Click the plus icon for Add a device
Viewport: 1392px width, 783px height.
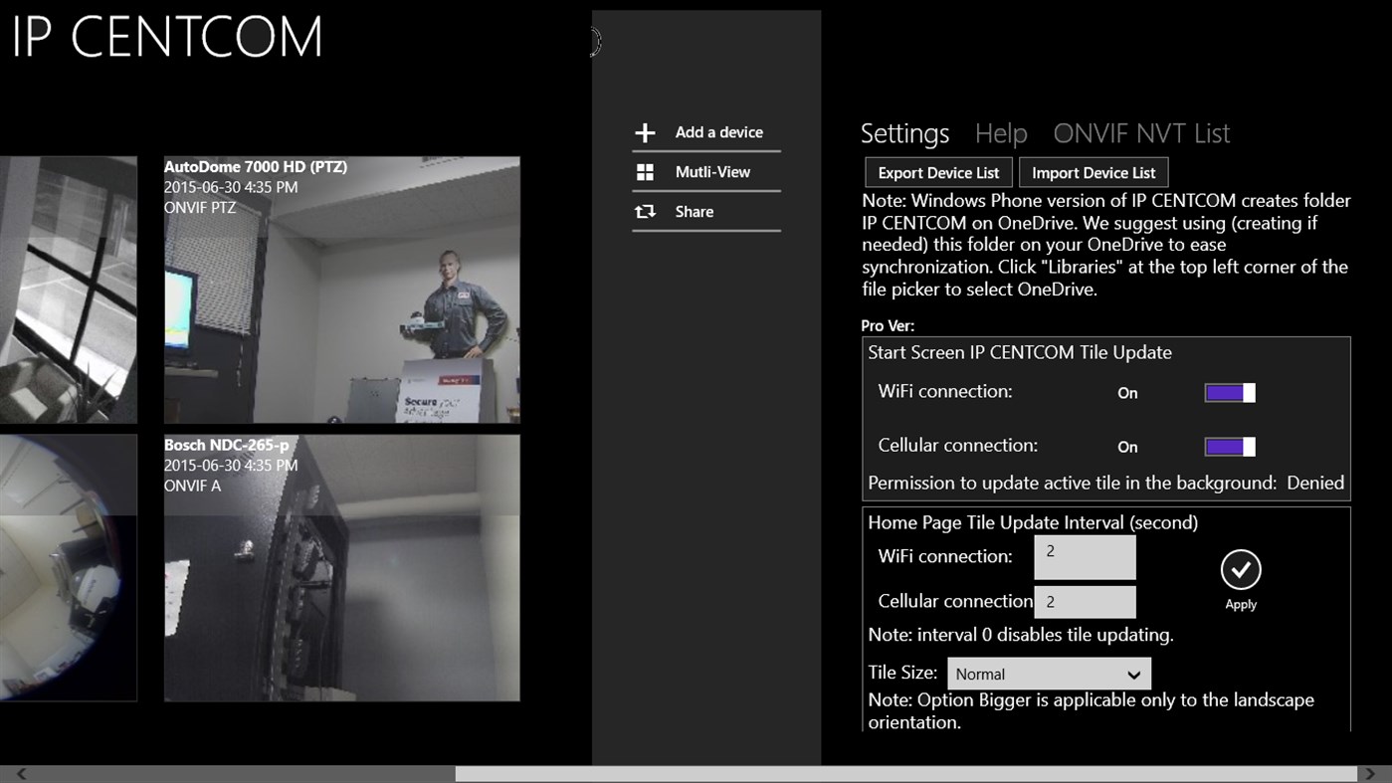click(645, 132)
